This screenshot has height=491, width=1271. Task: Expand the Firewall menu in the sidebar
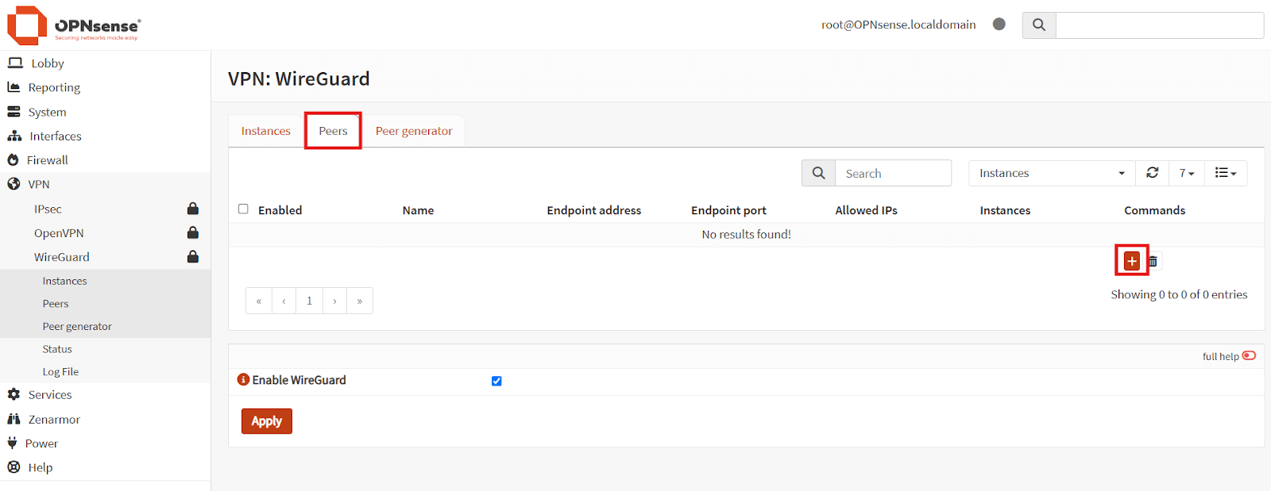coord(48,160)
